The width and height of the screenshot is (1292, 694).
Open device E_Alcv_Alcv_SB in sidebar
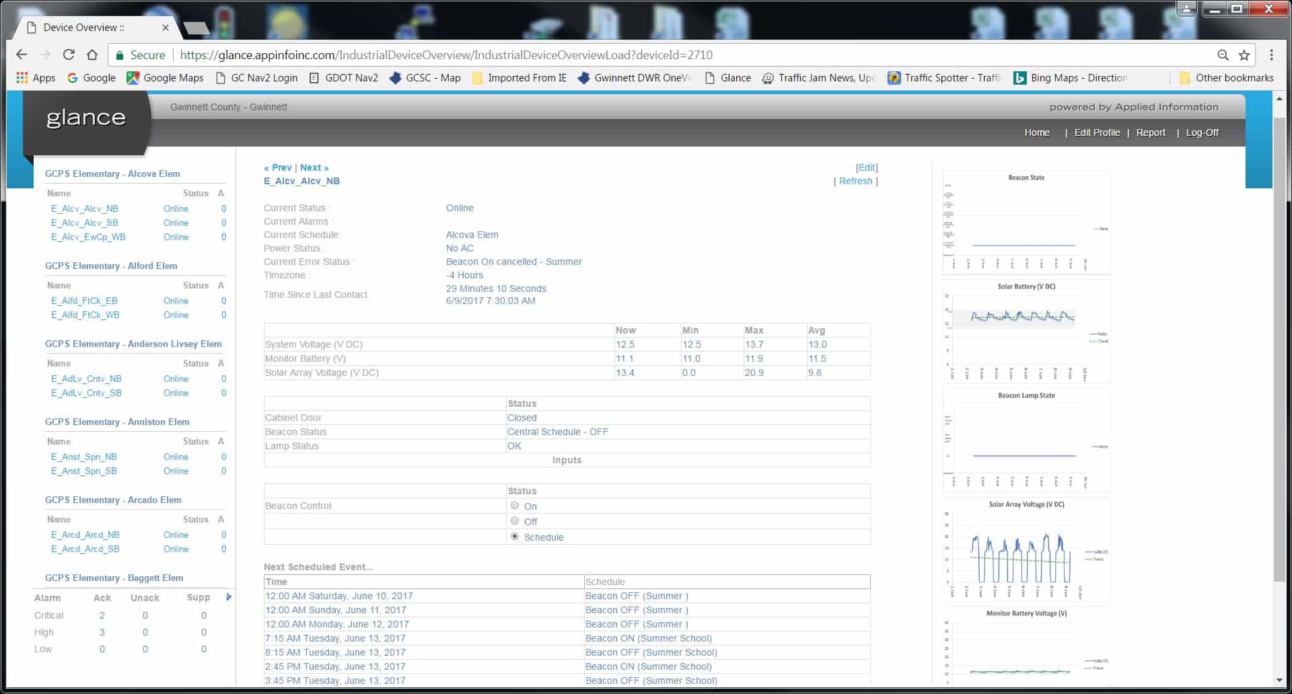pos(85,223)
